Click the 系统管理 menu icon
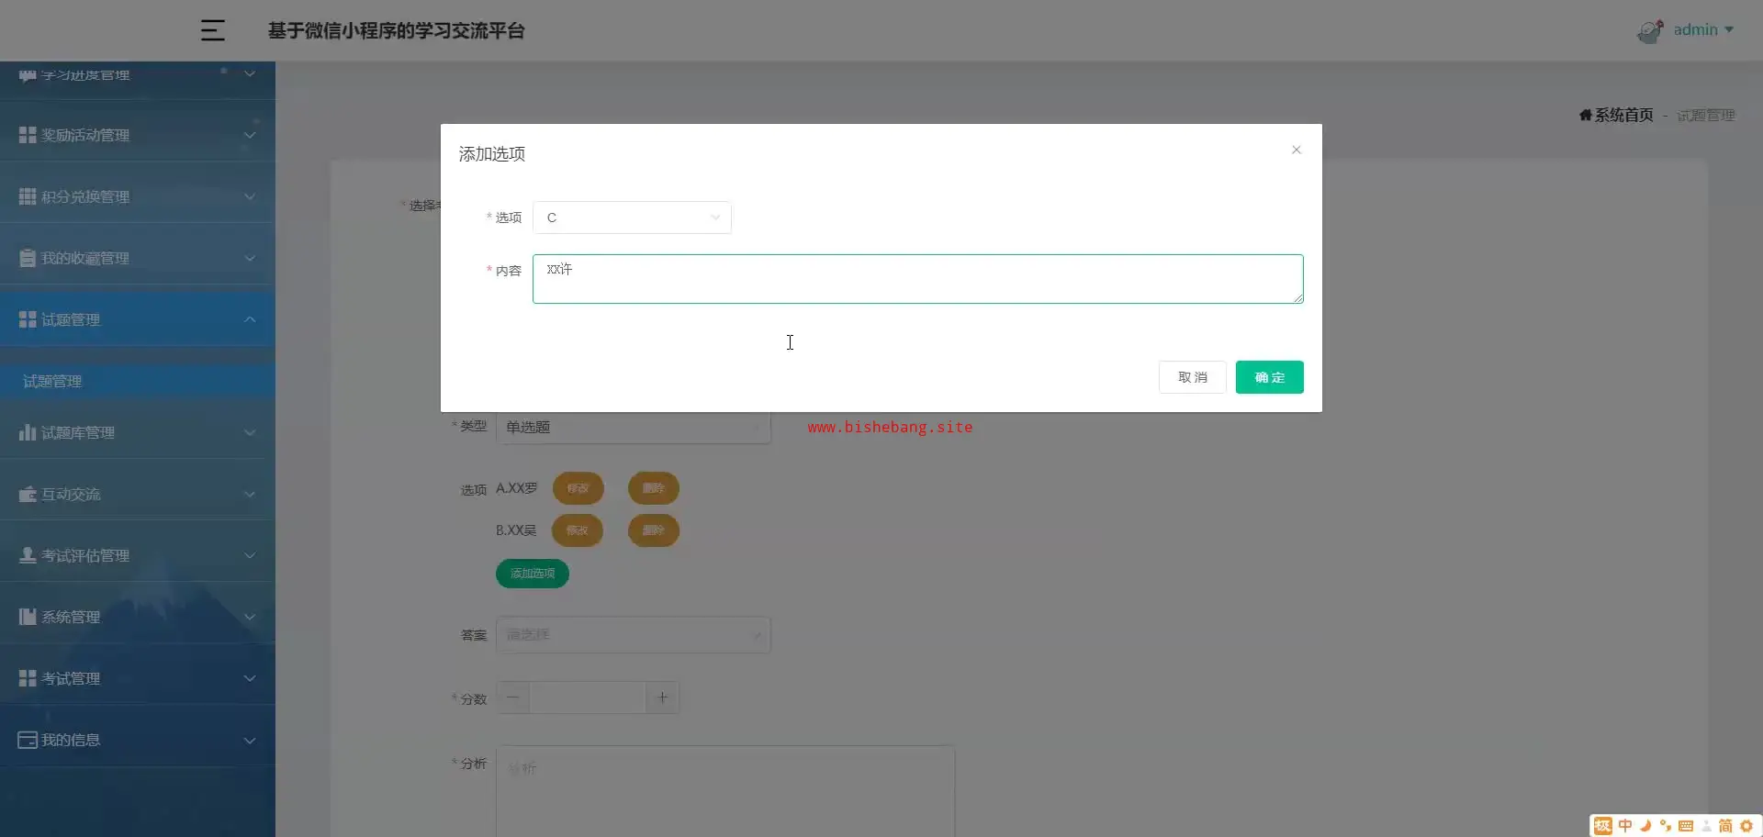The width and height of the screenshot is (1763, 837). tap(28, 617)
